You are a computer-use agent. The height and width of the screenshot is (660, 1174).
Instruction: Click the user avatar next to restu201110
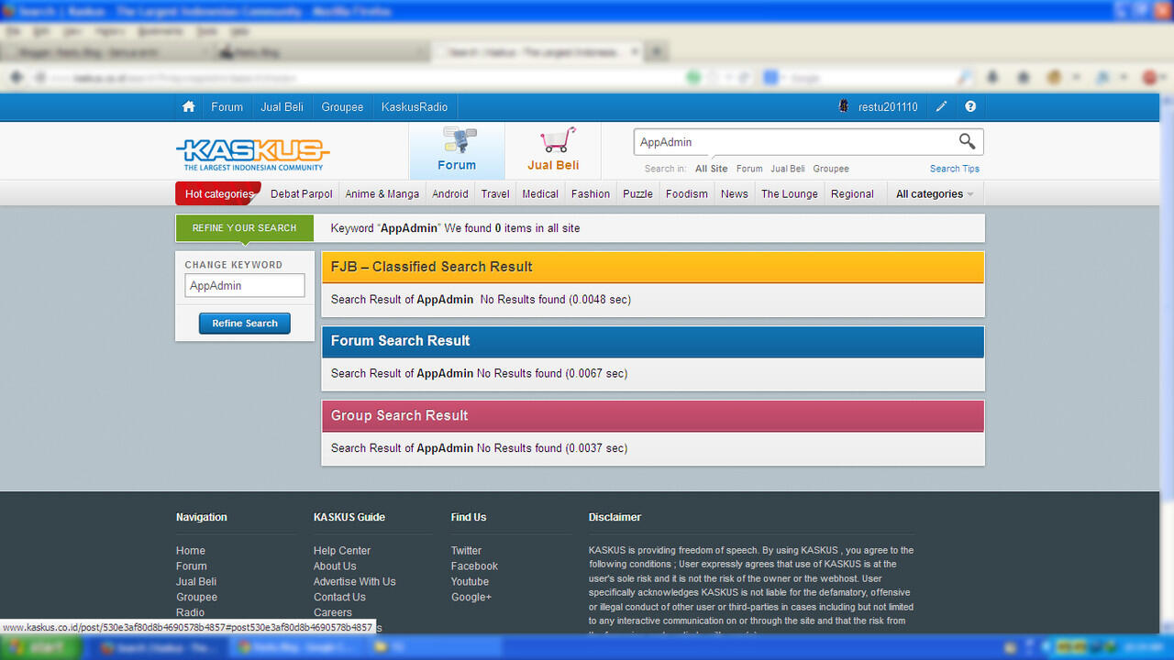point(844,107)
